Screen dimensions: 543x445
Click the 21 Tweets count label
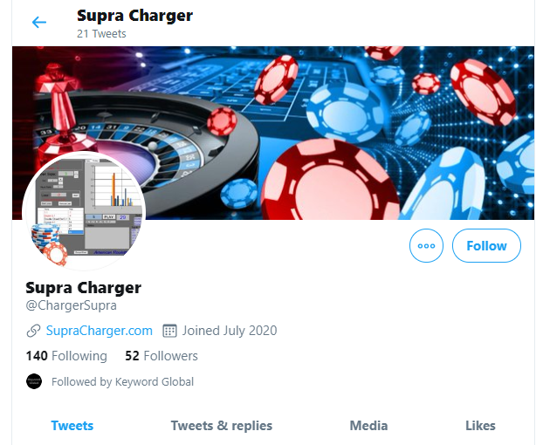[x=101, y=34]
